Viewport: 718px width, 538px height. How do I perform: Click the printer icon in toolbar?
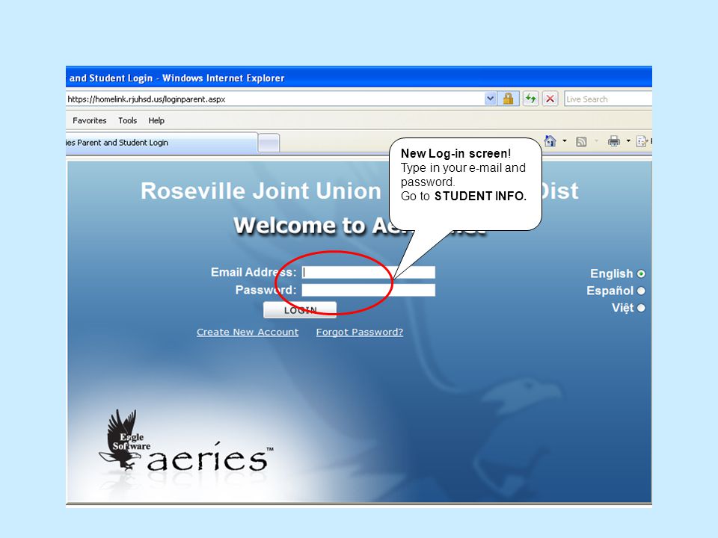tap(614, 141)
